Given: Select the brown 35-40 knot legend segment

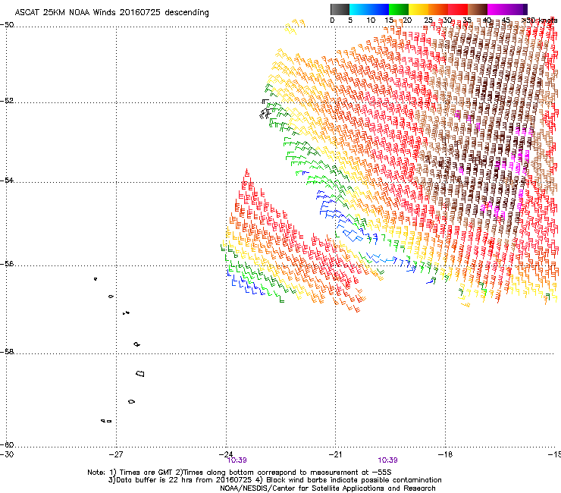Looking at the screenshot, I should [478, 9].
